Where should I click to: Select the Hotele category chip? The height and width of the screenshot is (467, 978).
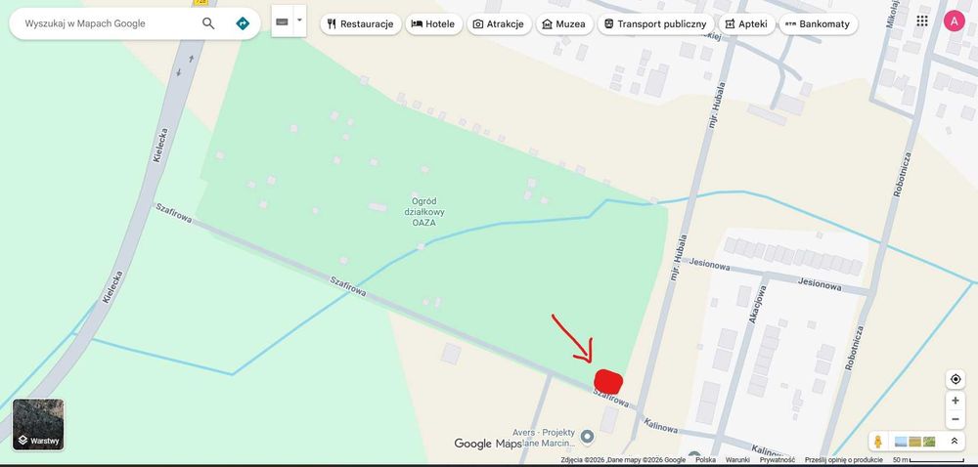point(433,24)
